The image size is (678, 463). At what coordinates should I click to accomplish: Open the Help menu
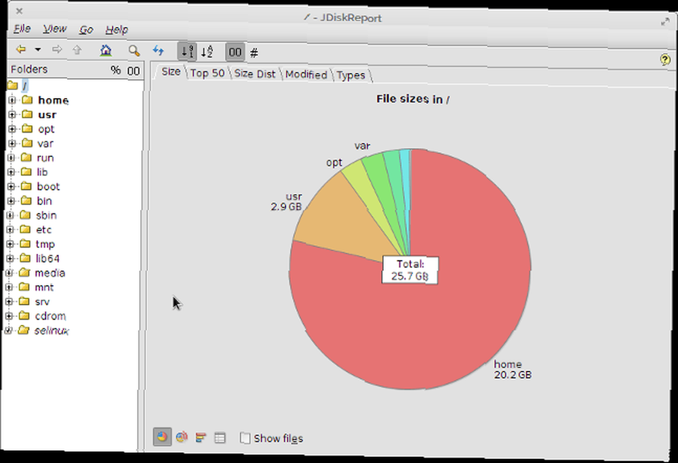coord(117,29)
